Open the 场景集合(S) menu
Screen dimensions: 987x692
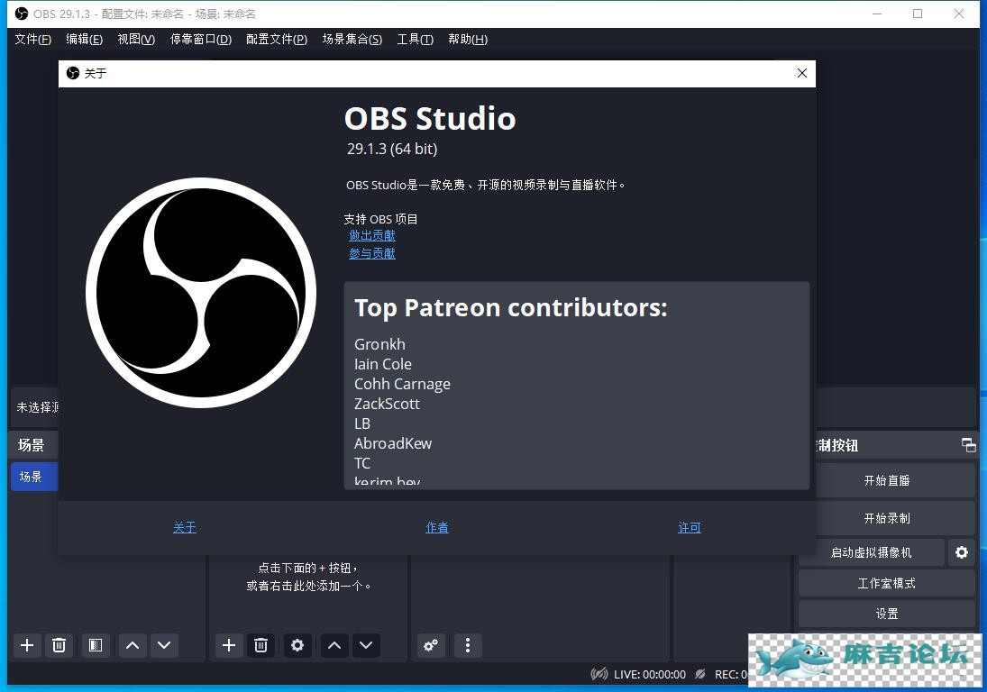coord(352,39)
